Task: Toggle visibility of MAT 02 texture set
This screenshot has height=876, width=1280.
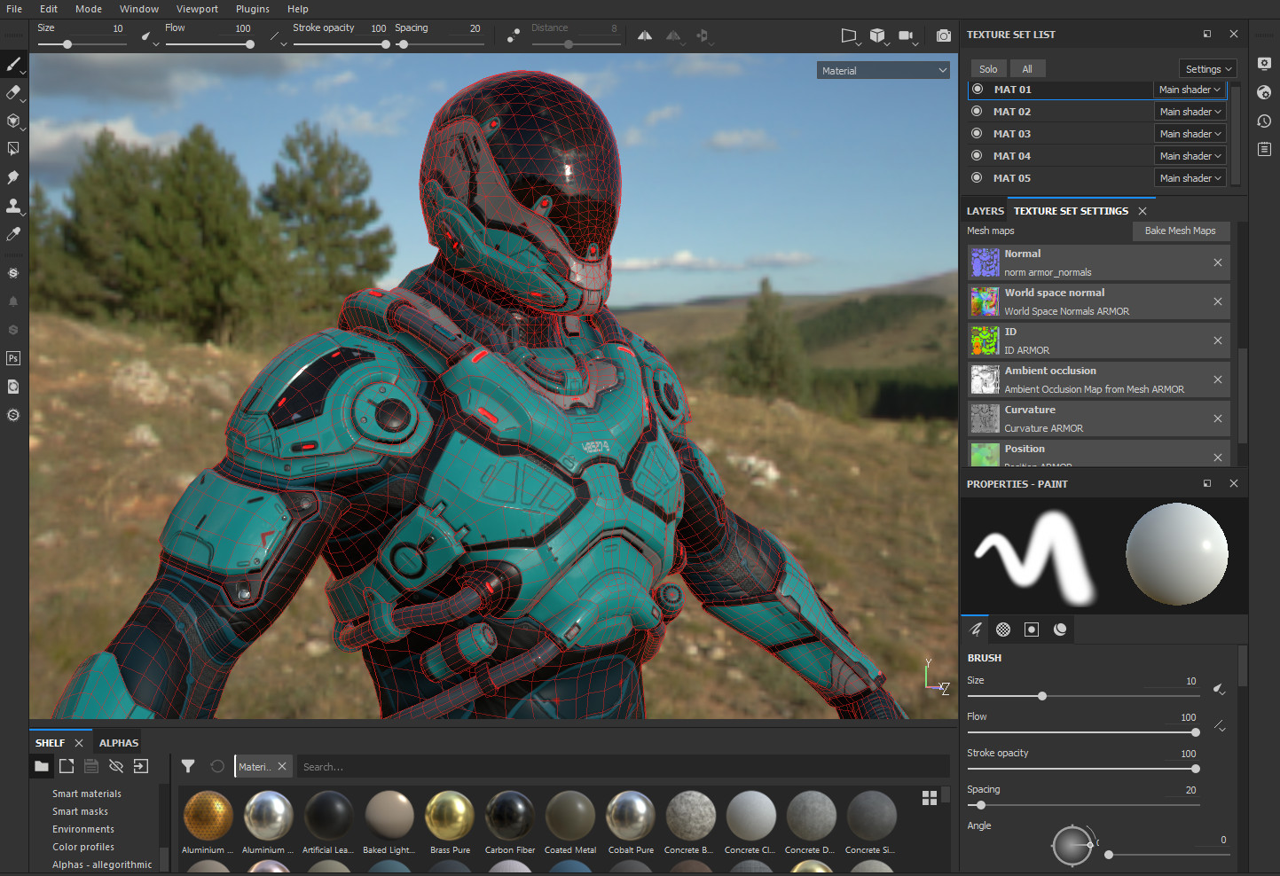Action: click(x=978, y=111)
